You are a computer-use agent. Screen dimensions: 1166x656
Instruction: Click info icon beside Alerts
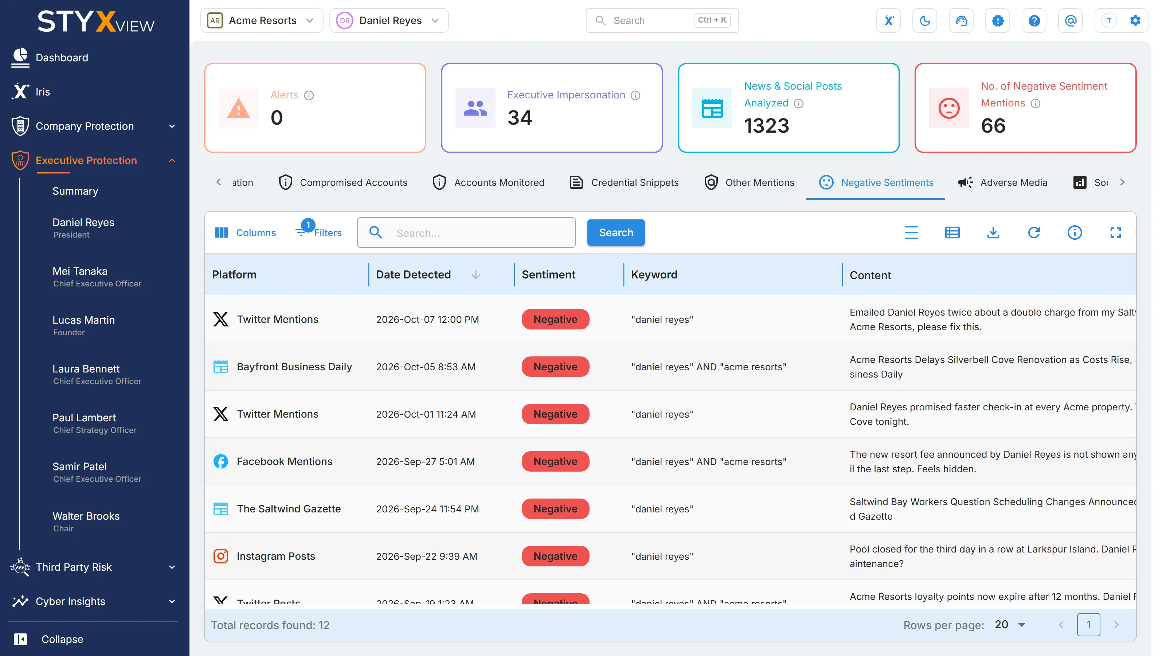pyautogui.click(x=309, y=95)
